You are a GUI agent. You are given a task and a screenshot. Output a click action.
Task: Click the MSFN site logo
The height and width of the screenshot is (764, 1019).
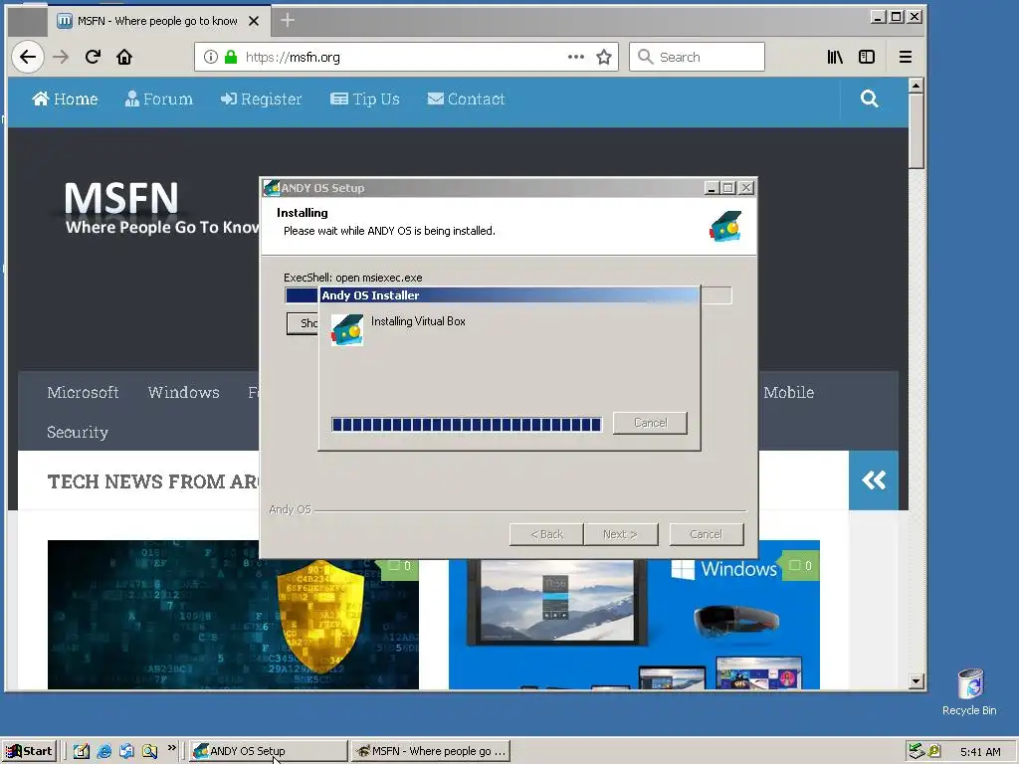click(160, 208)
